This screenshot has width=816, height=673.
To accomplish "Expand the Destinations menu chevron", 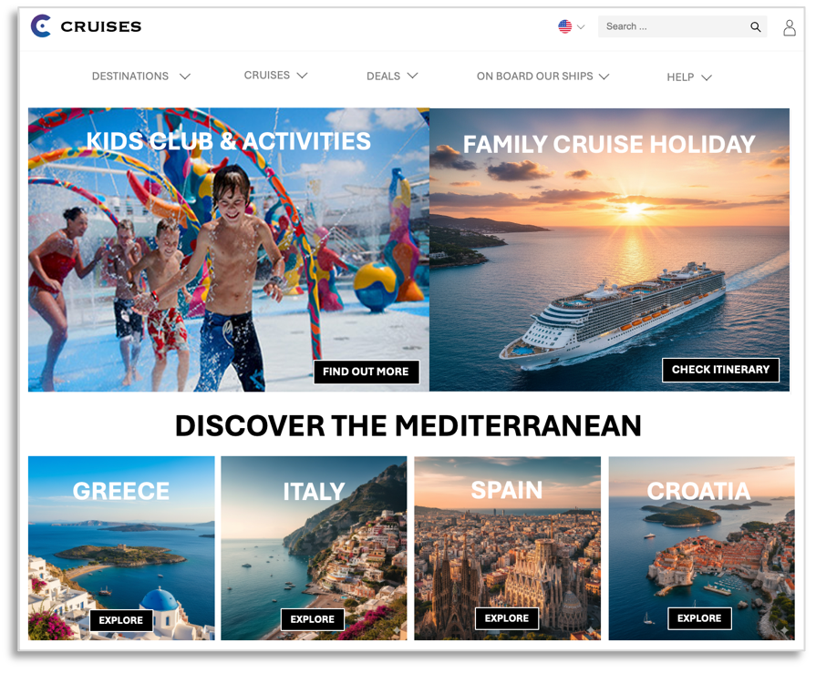I will pyautogui.click(x=185, y=76).
